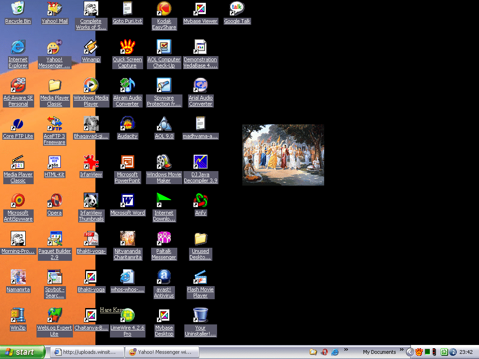This screenshot has width=479, height=359.
Task: Click the avast tray icon
Action: tap(453, 352)
